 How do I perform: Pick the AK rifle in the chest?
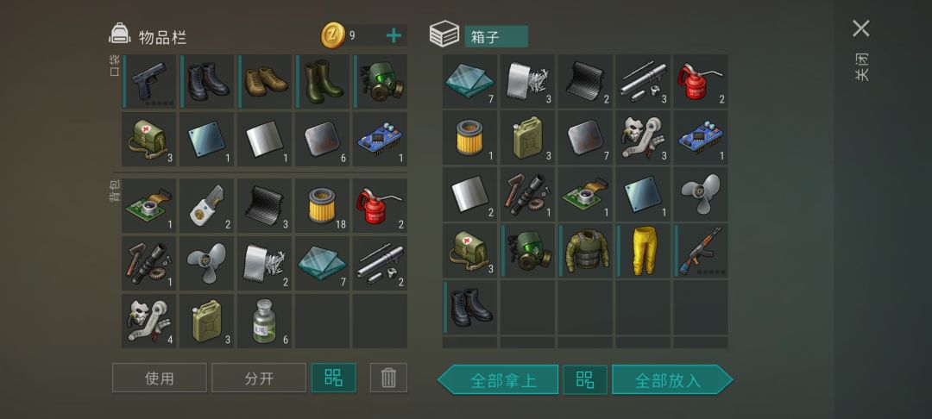pyautogui.click(x=701, y=250)
